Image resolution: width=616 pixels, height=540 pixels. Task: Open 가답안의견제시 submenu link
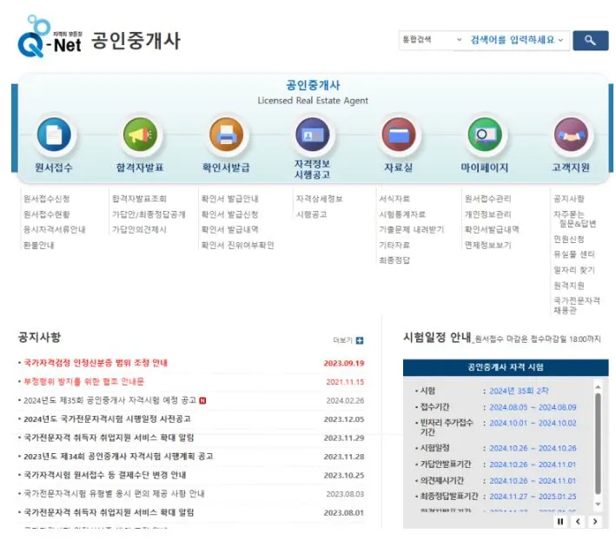pyautogui.click(x=139, y=229)
